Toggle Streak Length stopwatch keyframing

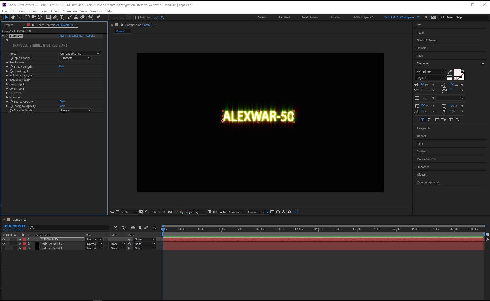click(x=11, y=67)
